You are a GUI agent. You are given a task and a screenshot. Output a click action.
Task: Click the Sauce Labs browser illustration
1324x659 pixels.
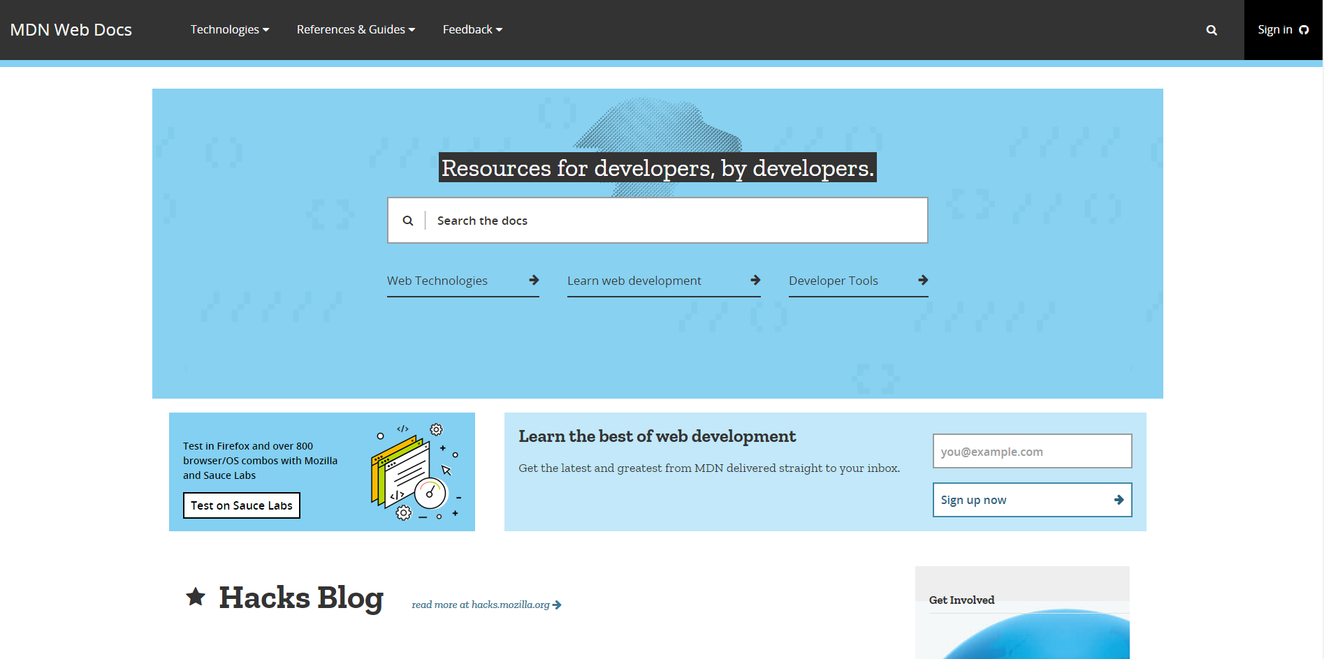coord(416,472)
